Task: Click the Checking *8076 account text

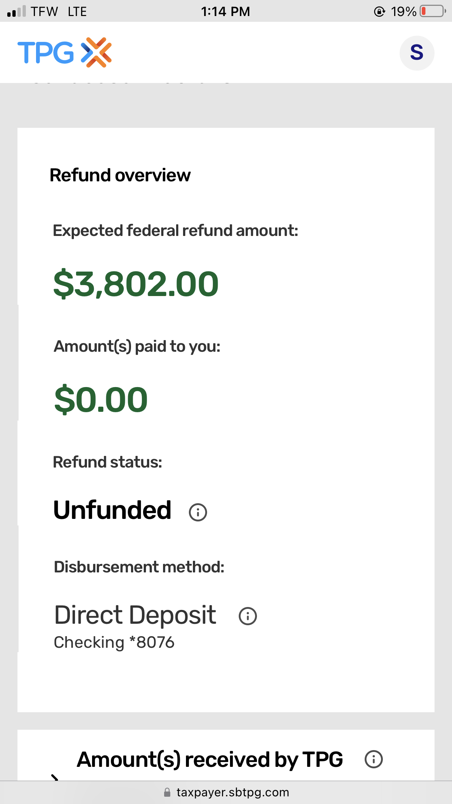Action: click(114, 642)
